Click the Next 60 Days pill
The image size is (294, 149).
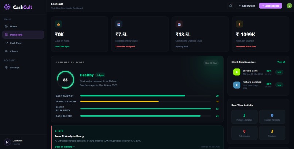point(211,63)
